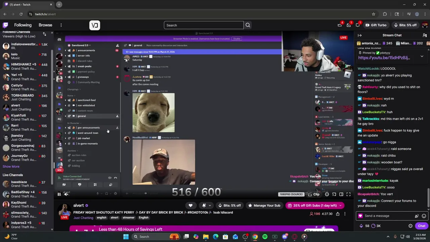Bookmark this page with the star
Image resolution: width=430 pixels, height=242 pixels.
373,14
